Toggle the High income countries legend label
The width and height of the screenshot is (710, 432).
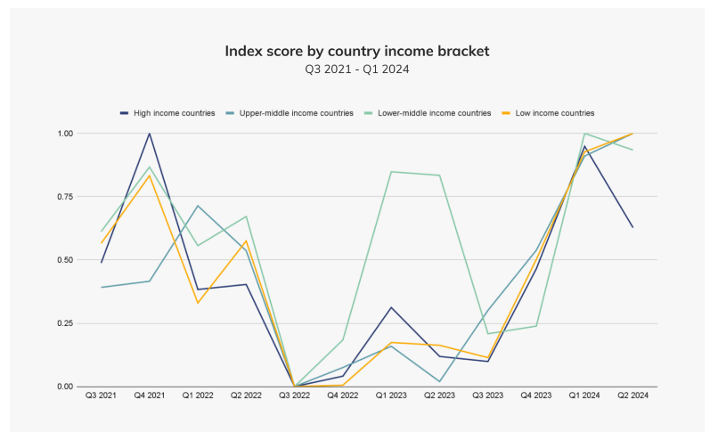tap(174, 113)
